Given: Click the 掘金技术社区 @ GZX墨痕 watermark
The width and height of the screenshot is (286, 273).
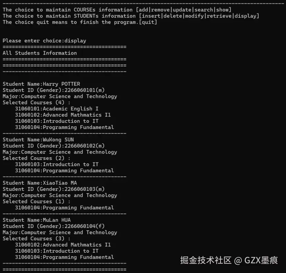Looking at the screenshot, I should (x=229, y=260).
